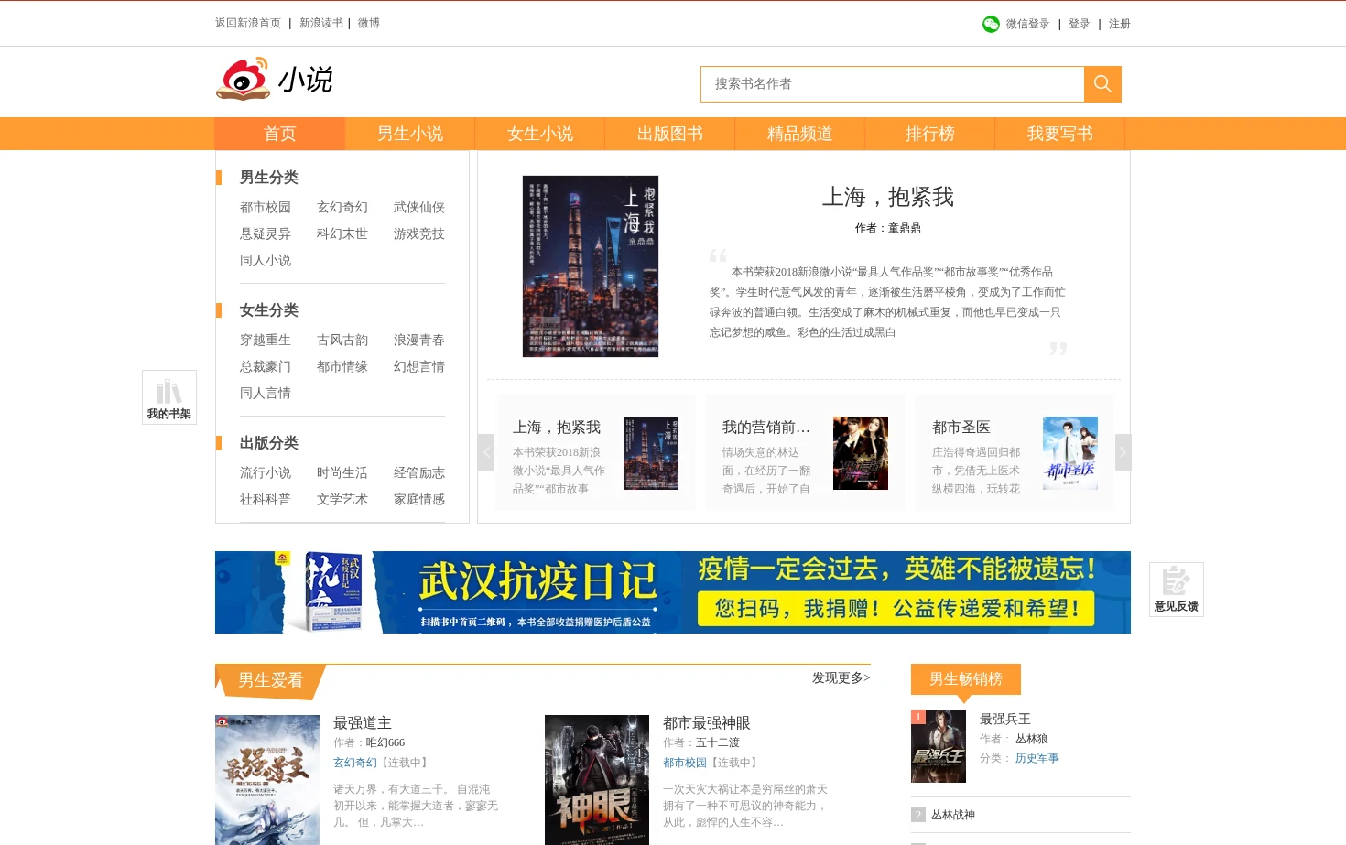Select 悬疑灵异 category
1346x845 pixels.
[x=266, y=234]
